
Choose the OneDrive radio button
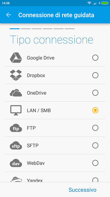[95, 93]
